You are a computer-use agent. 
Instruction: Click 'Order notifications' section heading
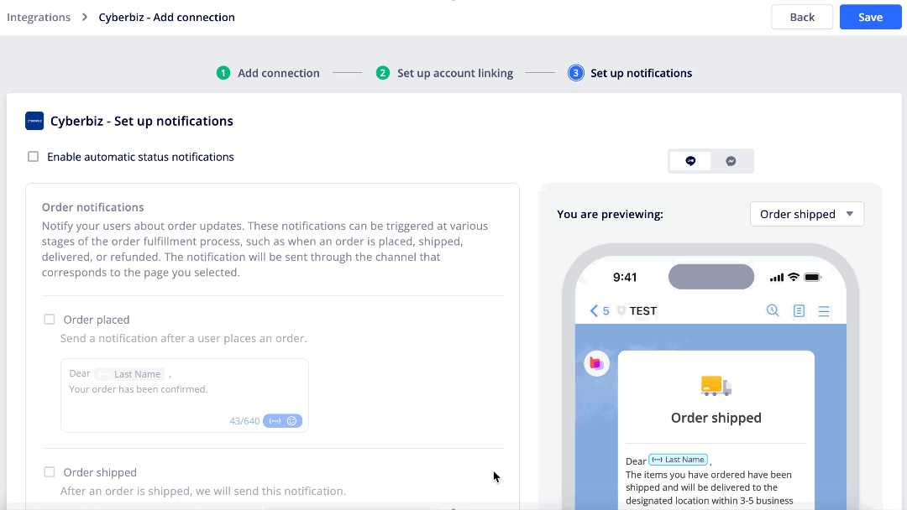[92, 207]
